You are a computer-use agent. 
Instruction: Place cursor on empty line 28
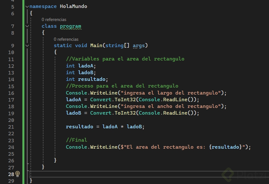[x=149, y=174]
